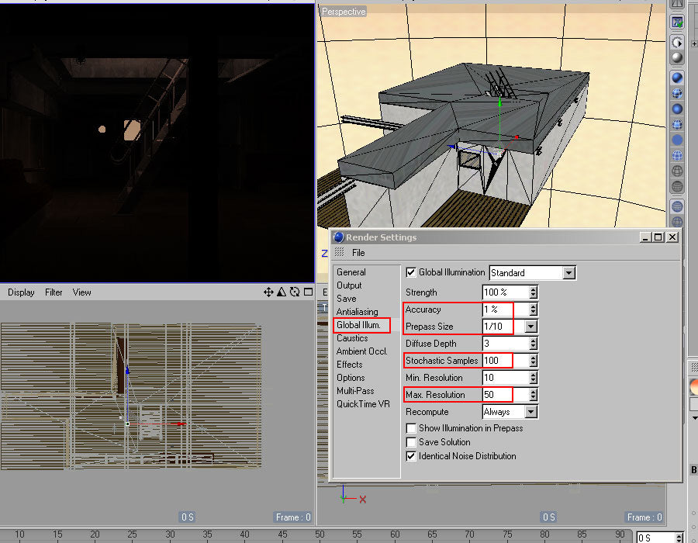Open the Standard GI mode dropdown
Viewport: 698px width, 543px height.
(x=568, y=272)
